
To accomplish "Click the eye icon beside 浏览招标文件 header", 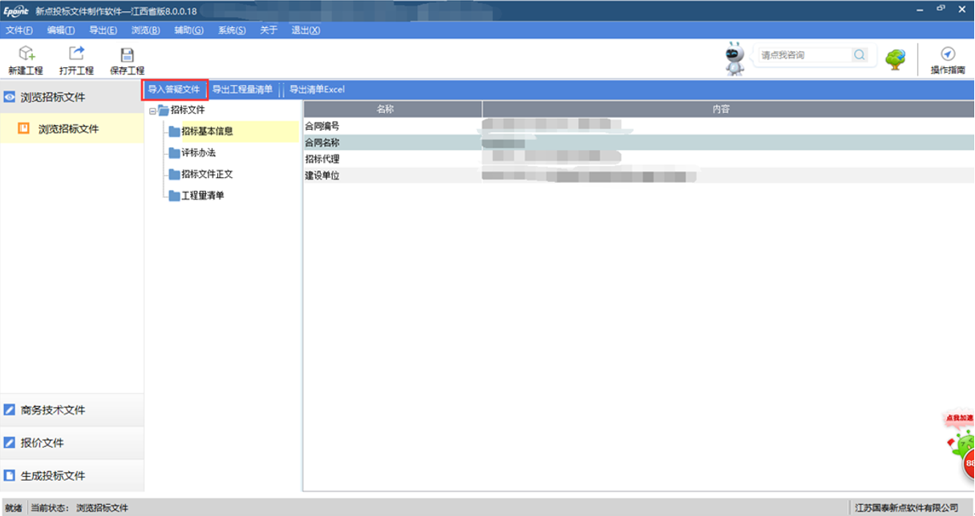I will [10, 97].
